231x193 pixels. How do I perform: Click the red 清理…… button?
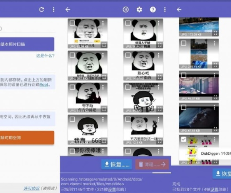[152, 164]
